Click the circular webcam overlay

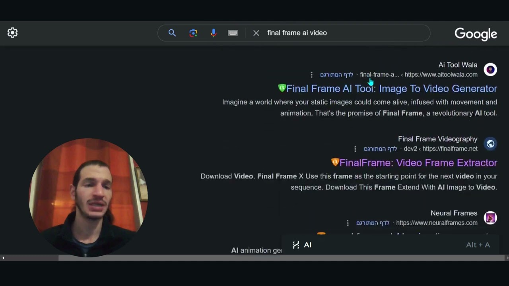coord(88,197)
